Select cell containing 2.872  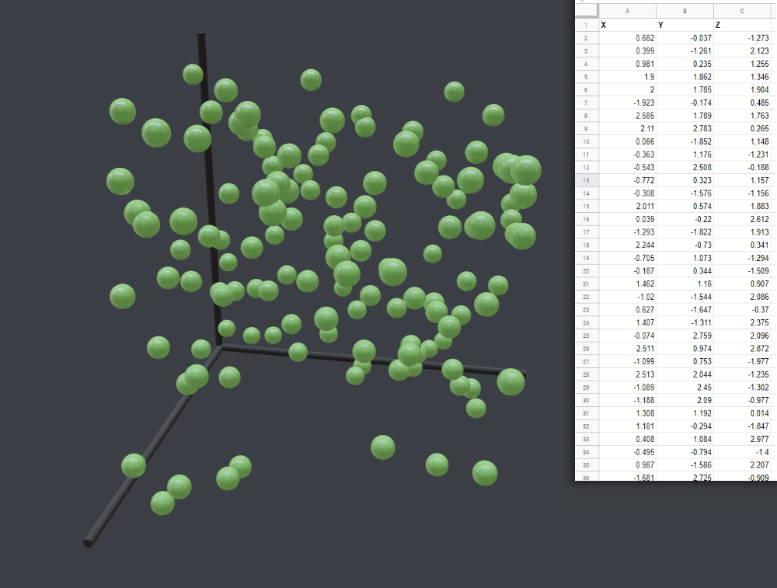click(x=742, y=349)
